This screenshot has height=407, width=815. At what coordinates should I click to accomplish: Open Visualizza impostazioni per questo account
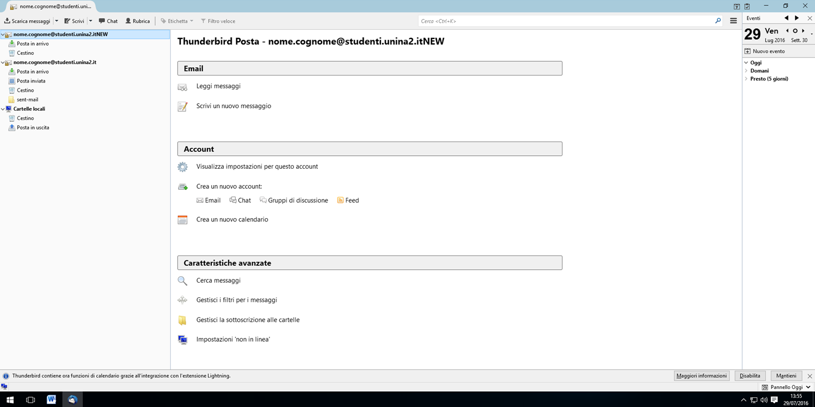[257, 167]
